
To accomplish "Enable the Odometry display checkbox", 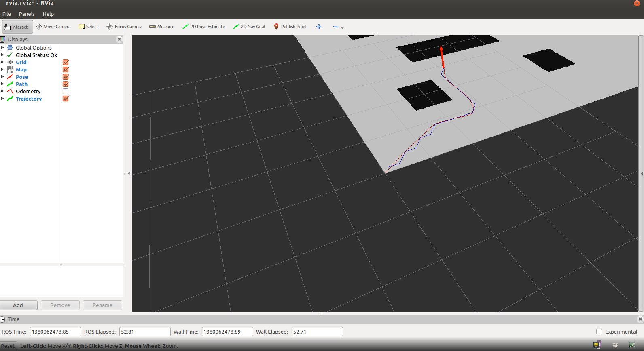I will [x=66, y=91].
